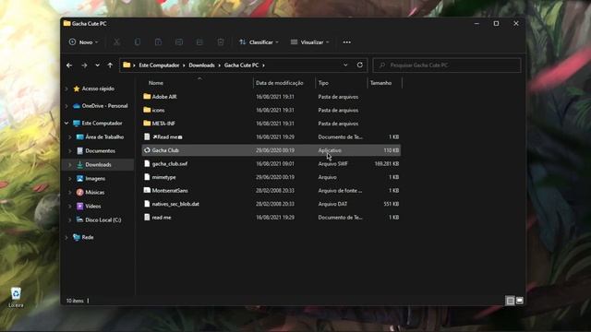Click the Arquivo DAT type cell

(x=332, y=204)
